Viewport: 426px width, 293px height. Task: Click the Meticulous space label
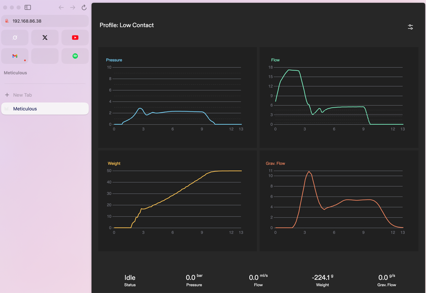(x=15, y=73)
